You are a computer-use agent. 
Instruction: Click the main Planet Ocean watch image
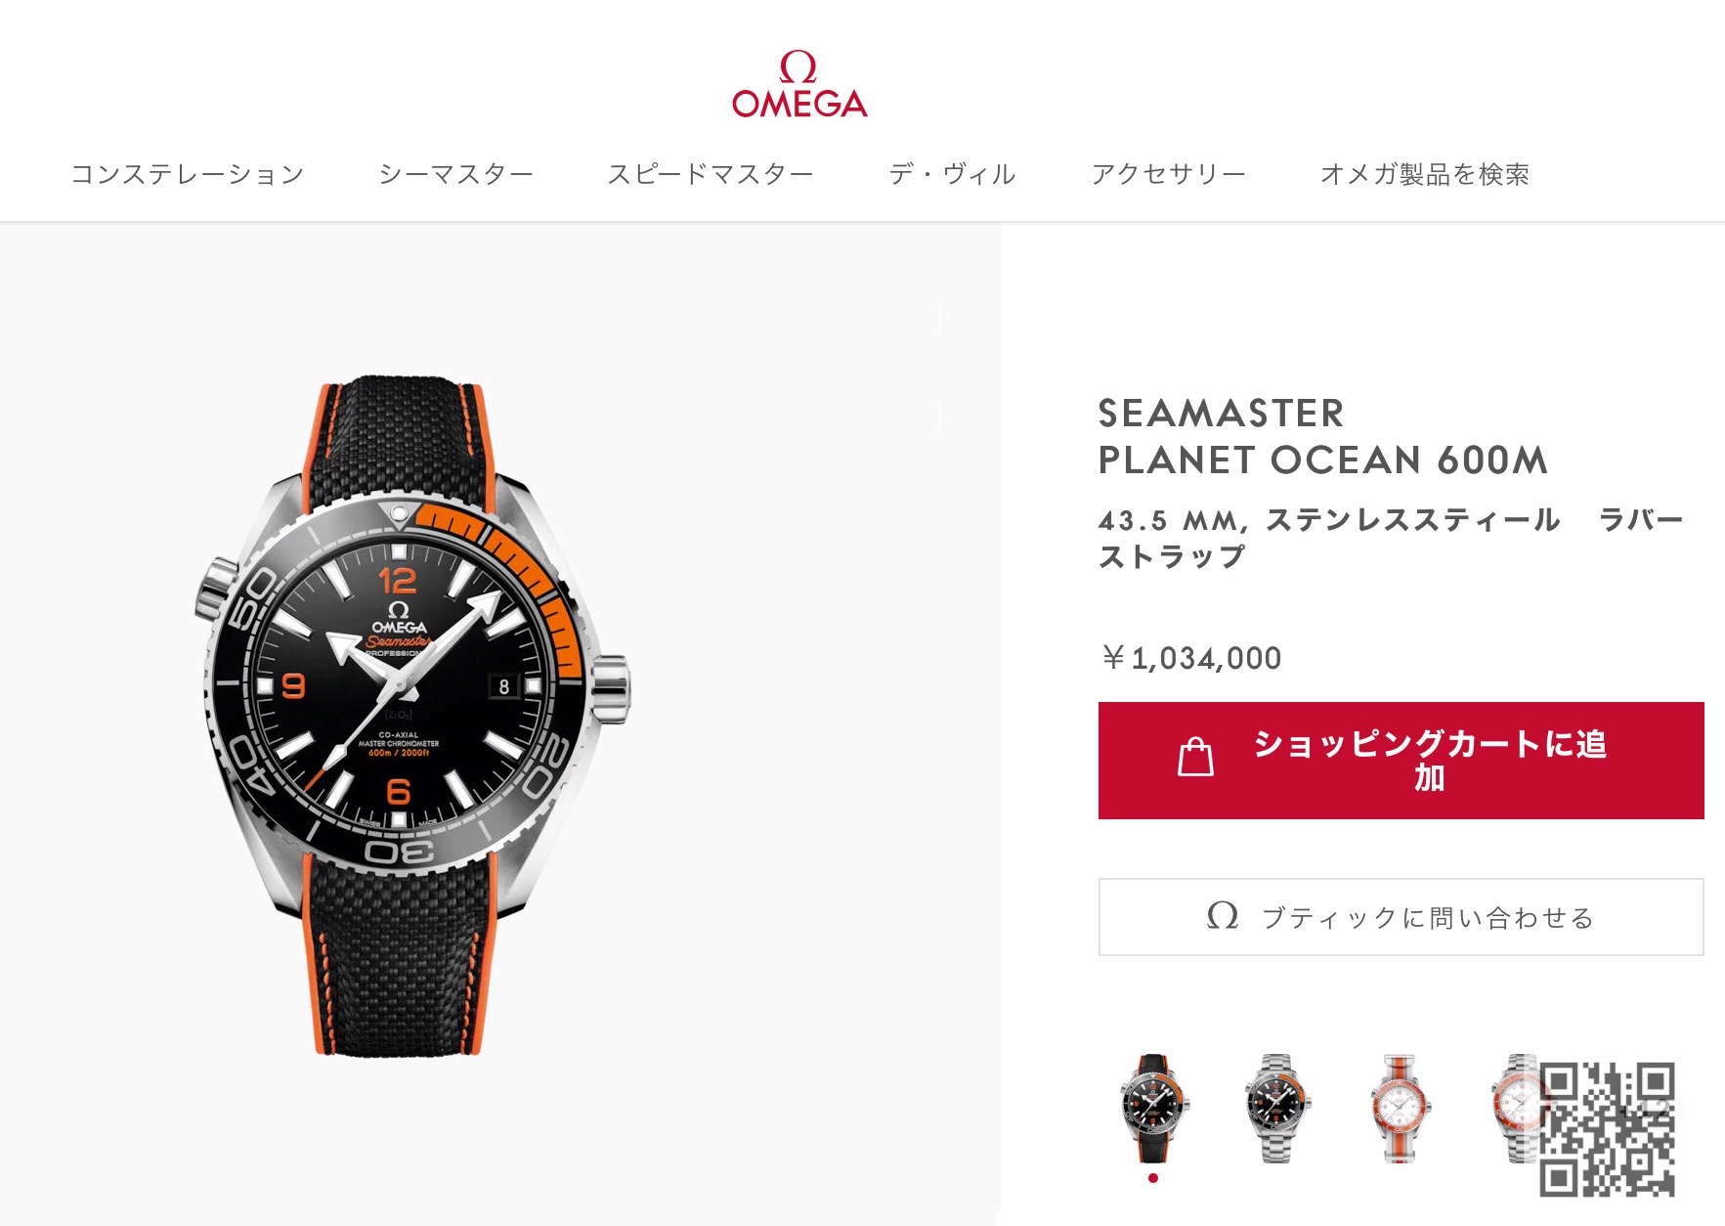[x=410, y=716]
